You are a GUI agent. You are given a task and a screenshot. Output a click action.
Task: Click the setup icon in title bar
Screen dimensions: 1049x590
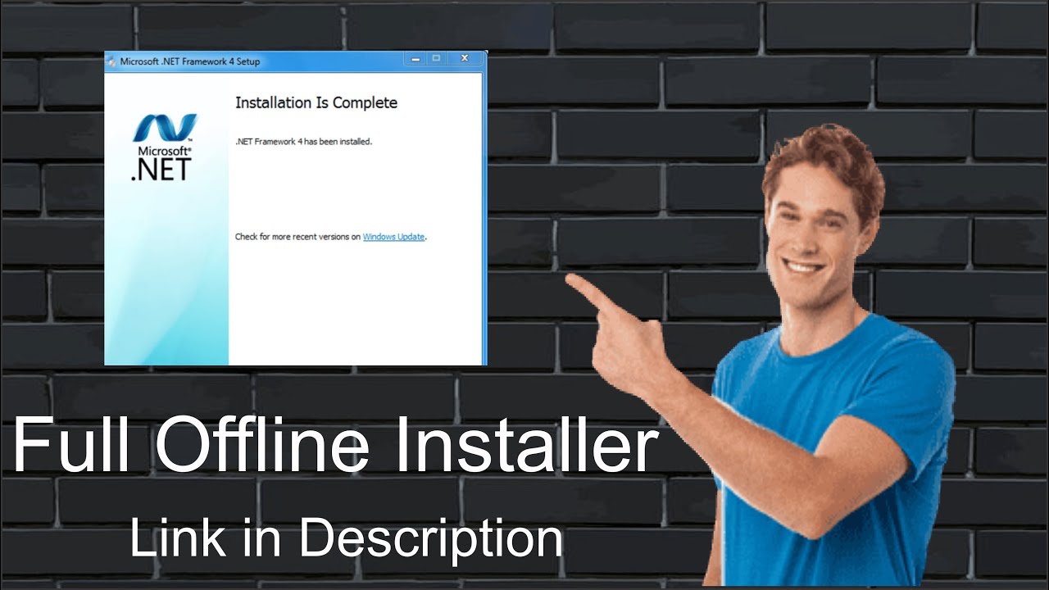tap(111, 61)
